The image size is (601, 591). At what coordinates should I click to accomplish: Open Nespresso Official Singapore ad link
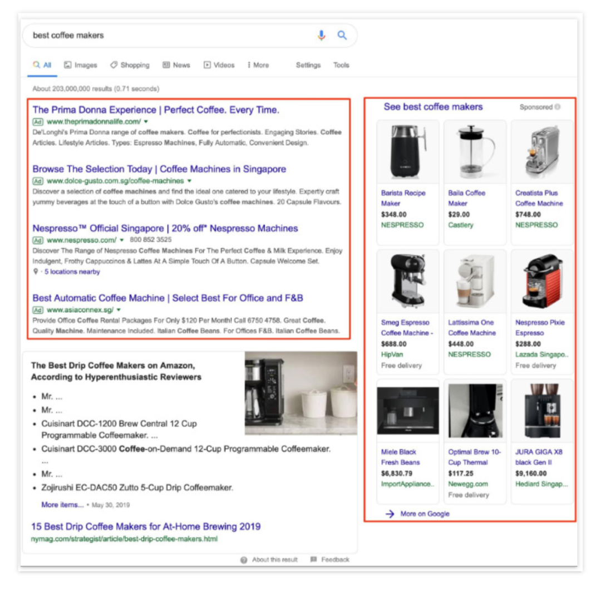(165, 228)
